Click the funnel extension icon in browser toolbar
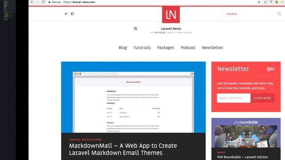Viewport: 285px width, 160px height. click(271, 2)
